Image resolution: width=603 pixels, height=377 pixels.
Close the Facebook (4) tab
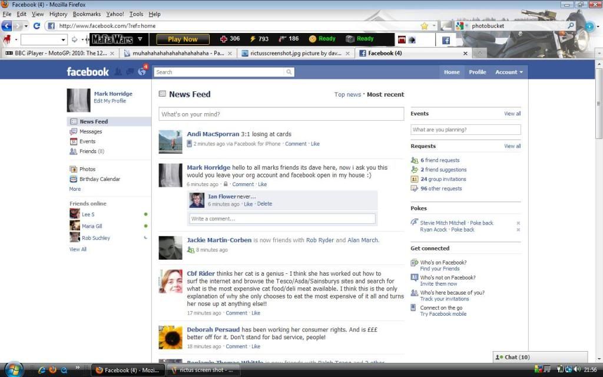pyautogui.click(x=465, y=54)
